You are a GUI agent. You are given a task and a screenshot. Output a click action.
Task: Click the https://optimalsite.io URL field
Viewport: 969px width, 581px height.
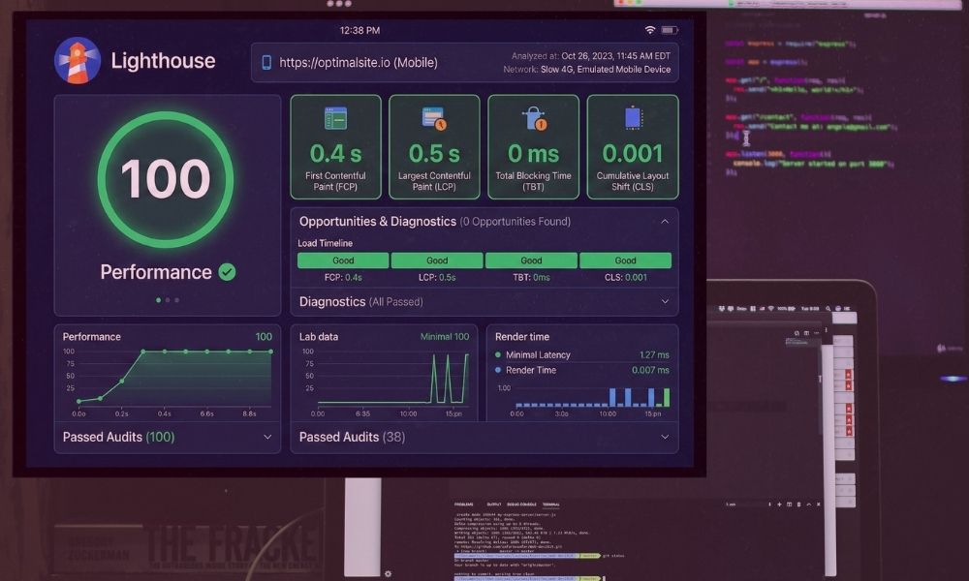[359, 63]
